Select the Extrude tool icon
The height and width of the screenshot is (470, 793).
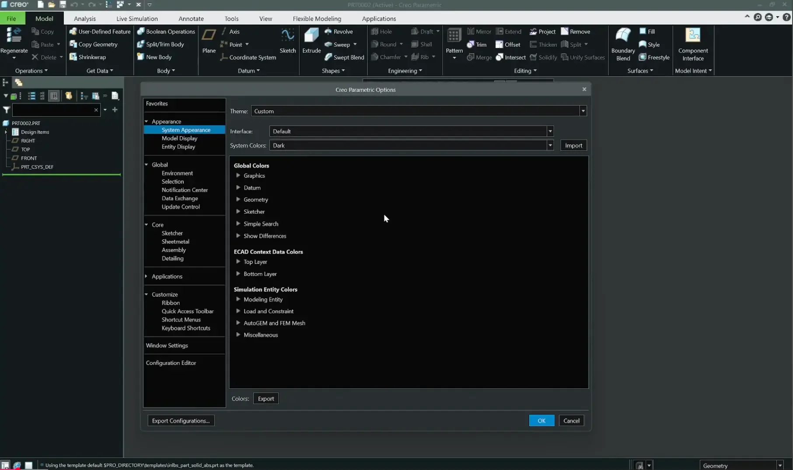(x=311, y=35)
